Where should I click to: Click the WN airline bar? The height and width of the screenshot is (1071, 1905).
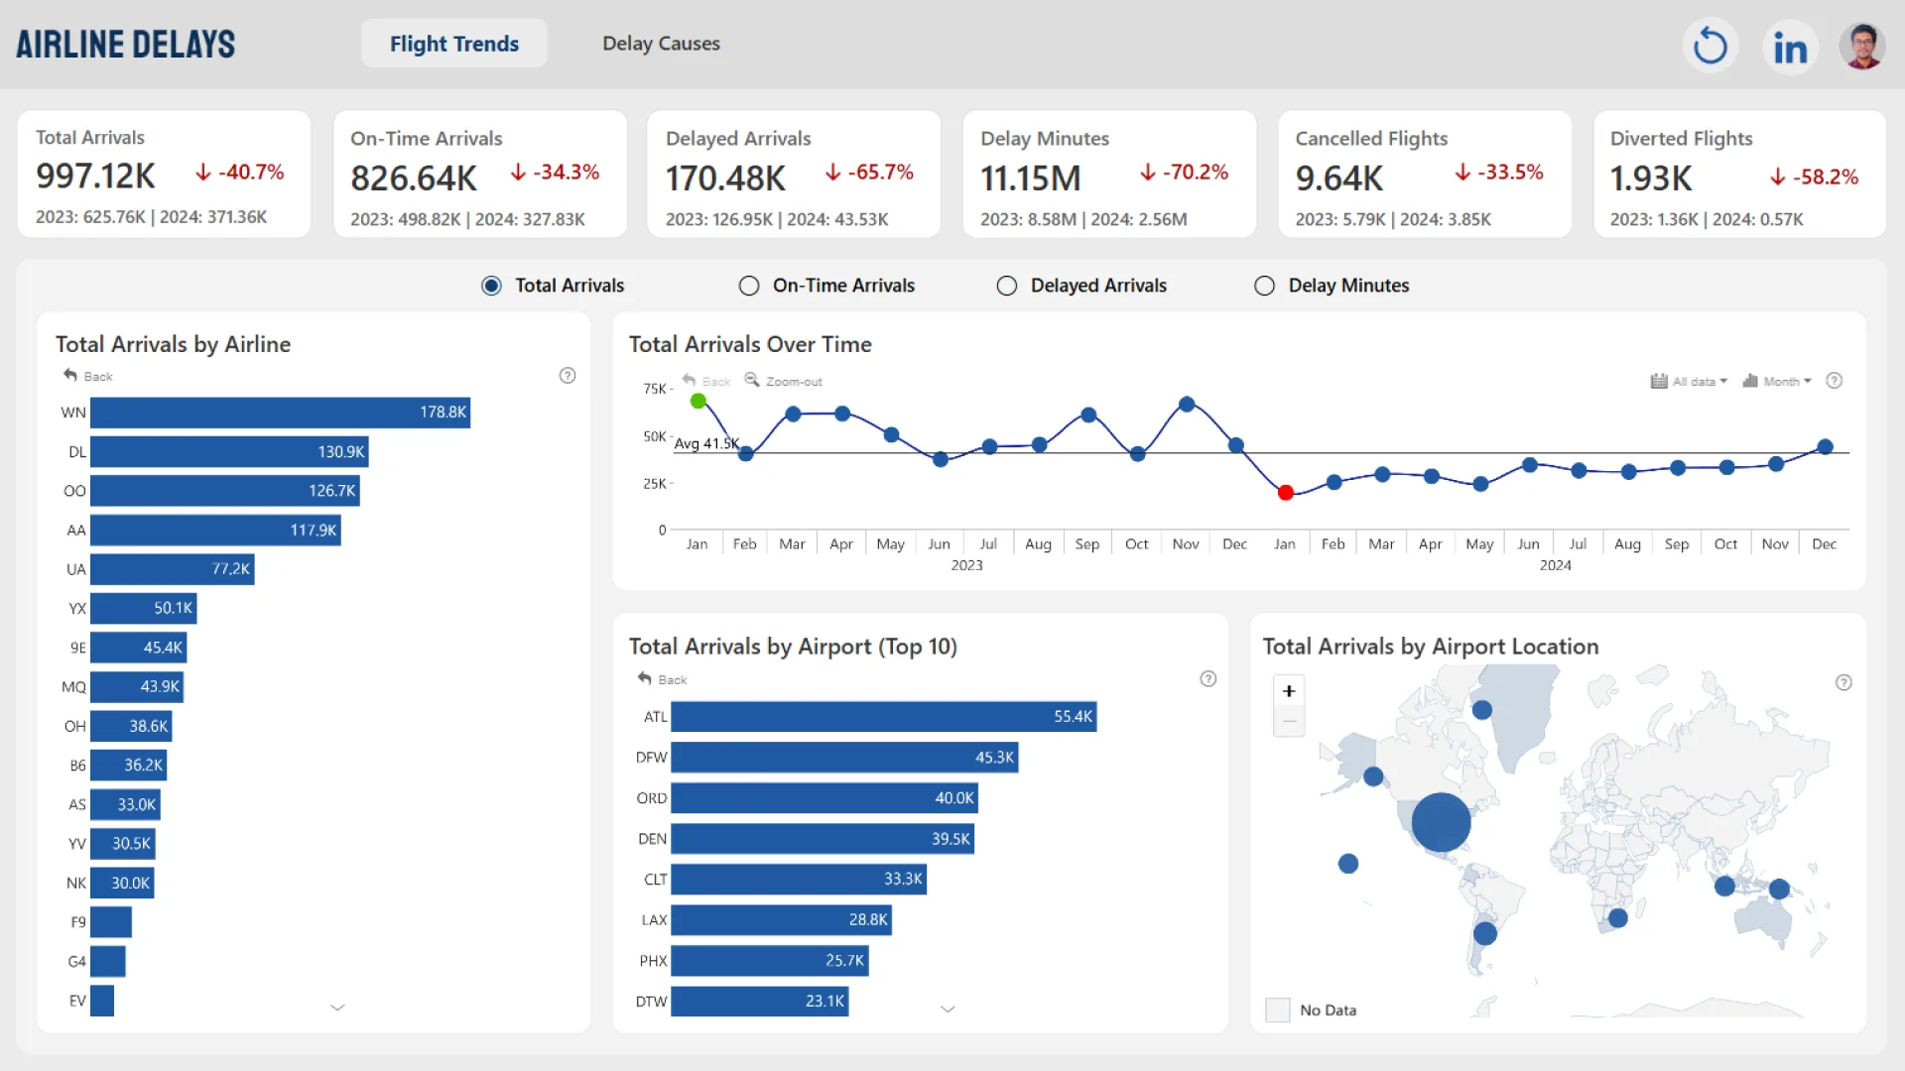[280, 413]
